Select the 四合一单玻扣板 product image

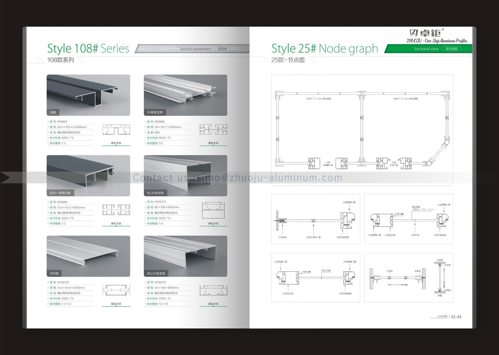[x=88, y=175]
